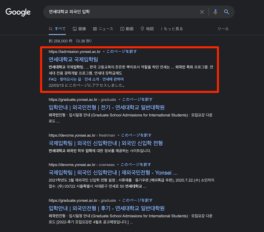Open the FAQ sitelink
The image size is (264, 232).
(x=53, y=79)
